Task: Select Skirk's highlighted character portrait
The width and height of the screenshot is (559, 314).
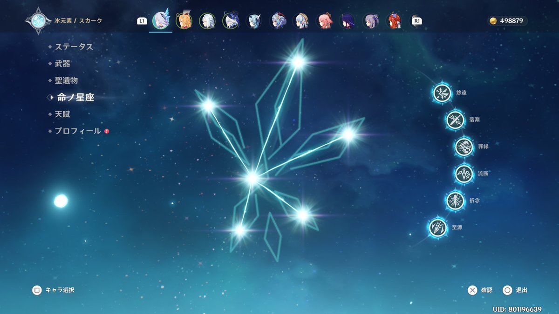Action: coord(161,20)
